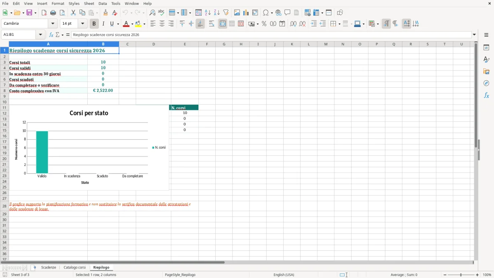Click the Clear Direct Formatting icon
494x278 pixels.
point(114,13)
